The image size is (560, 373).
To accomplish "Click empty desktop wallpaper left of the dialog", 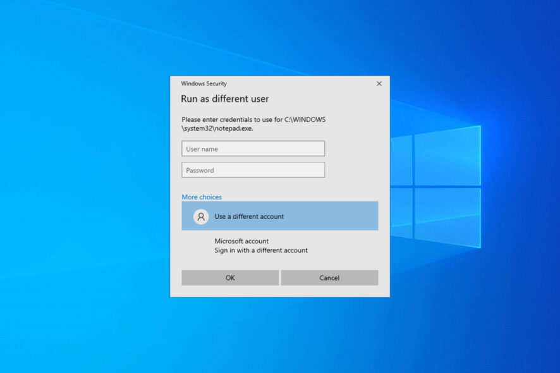I will (x=82, y=190).
